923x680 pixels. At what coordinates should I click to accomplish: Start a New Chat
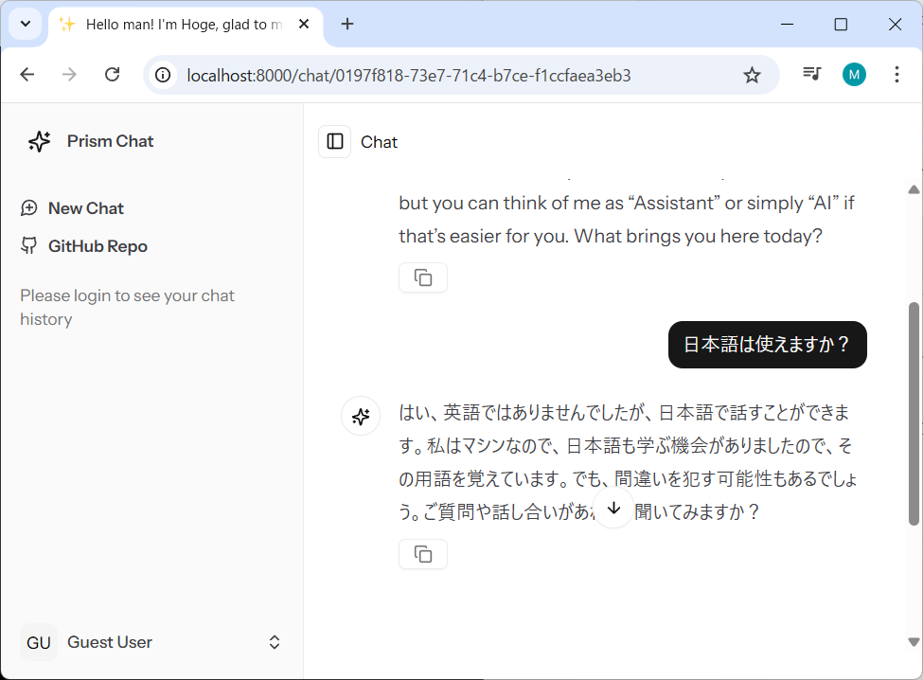[x=85, y=208]
